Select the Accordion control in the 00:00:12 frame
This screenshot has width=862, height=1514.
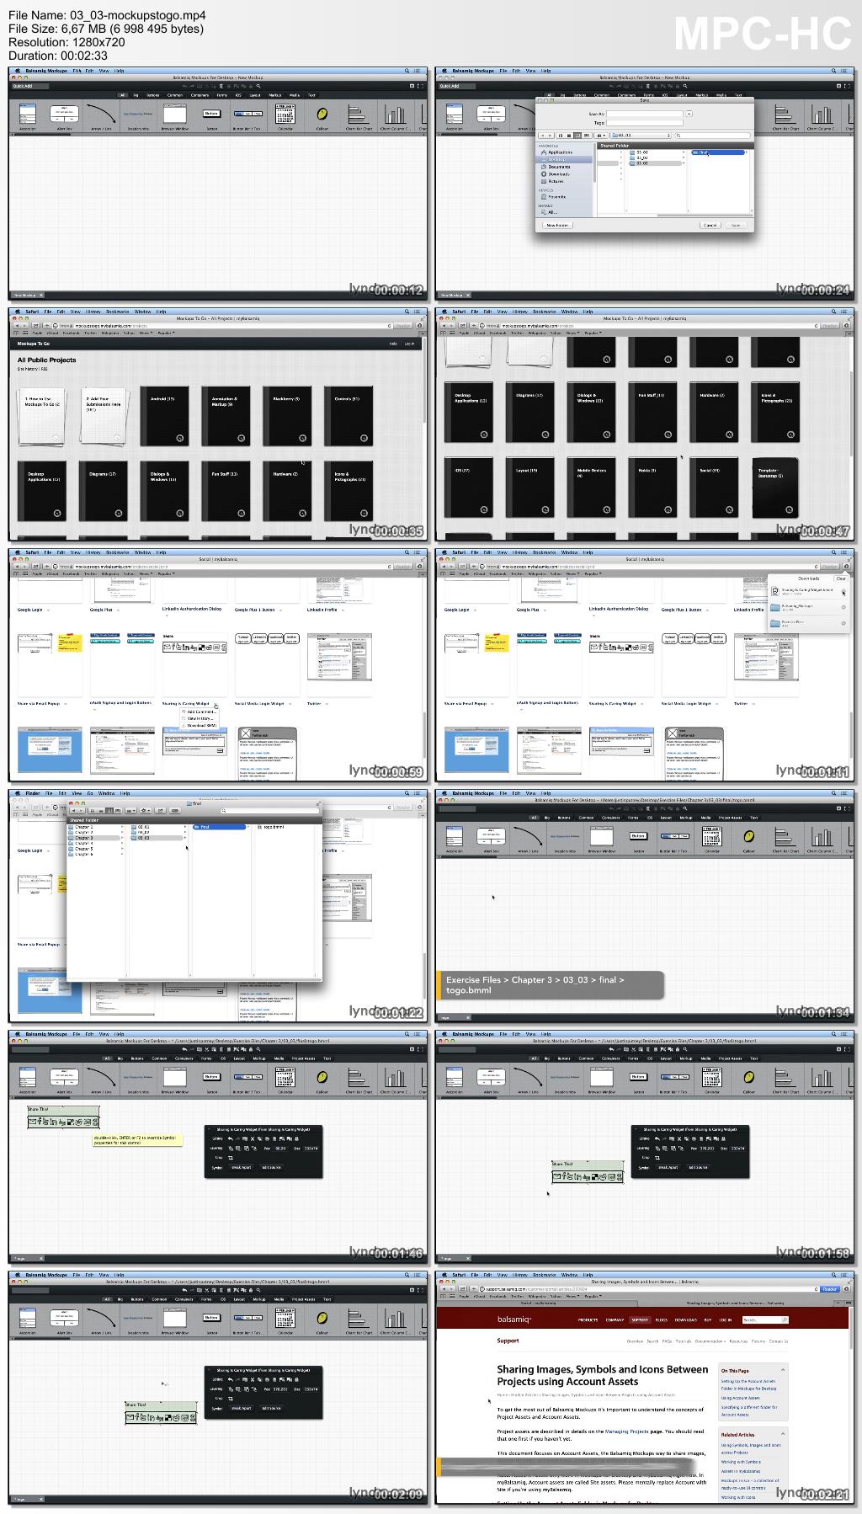tap(27, 115)
